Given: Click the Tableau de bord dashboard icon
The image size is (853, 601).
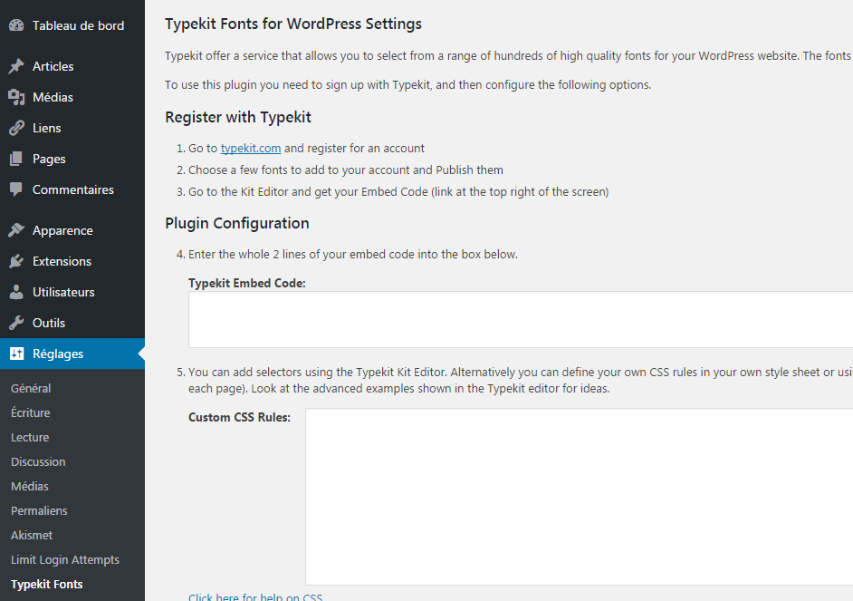Looking at the screenshot, I should tap(15, 25).
